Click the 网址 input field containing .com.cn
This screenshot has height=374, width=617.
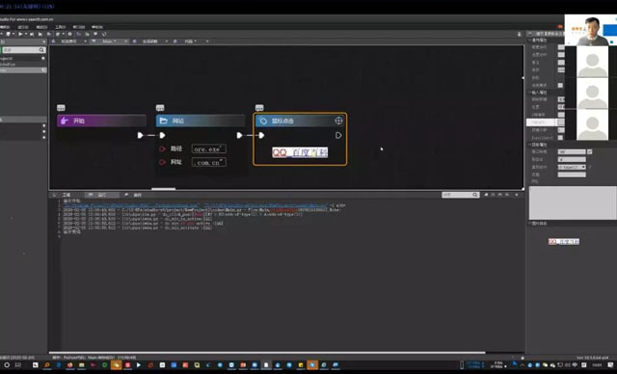[209, 163]
